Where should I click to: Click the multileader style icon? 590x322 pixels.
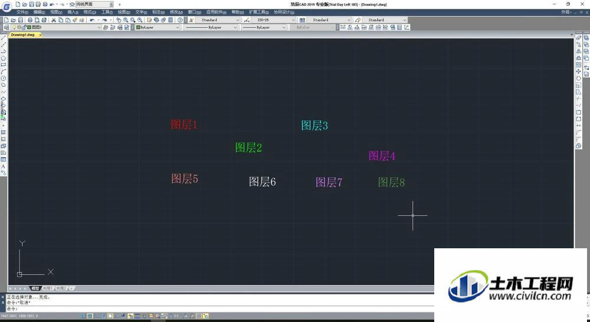[358, 20]
